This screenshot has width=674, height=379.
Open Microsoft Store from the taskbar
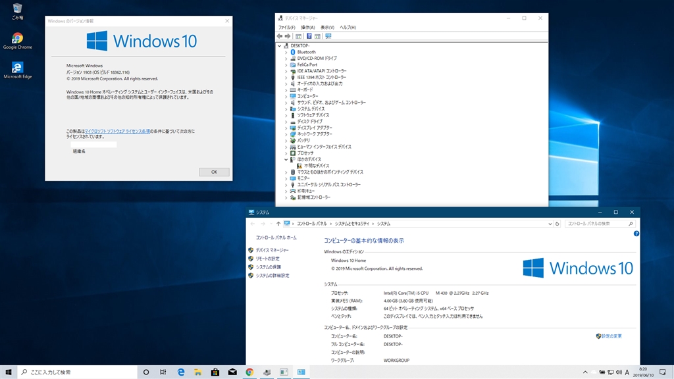(x=215, y=372)
